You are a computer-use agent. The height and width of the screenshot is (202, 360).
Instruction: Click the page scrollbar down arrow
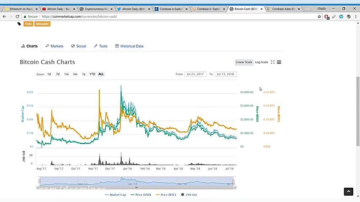tap(358, 196)
